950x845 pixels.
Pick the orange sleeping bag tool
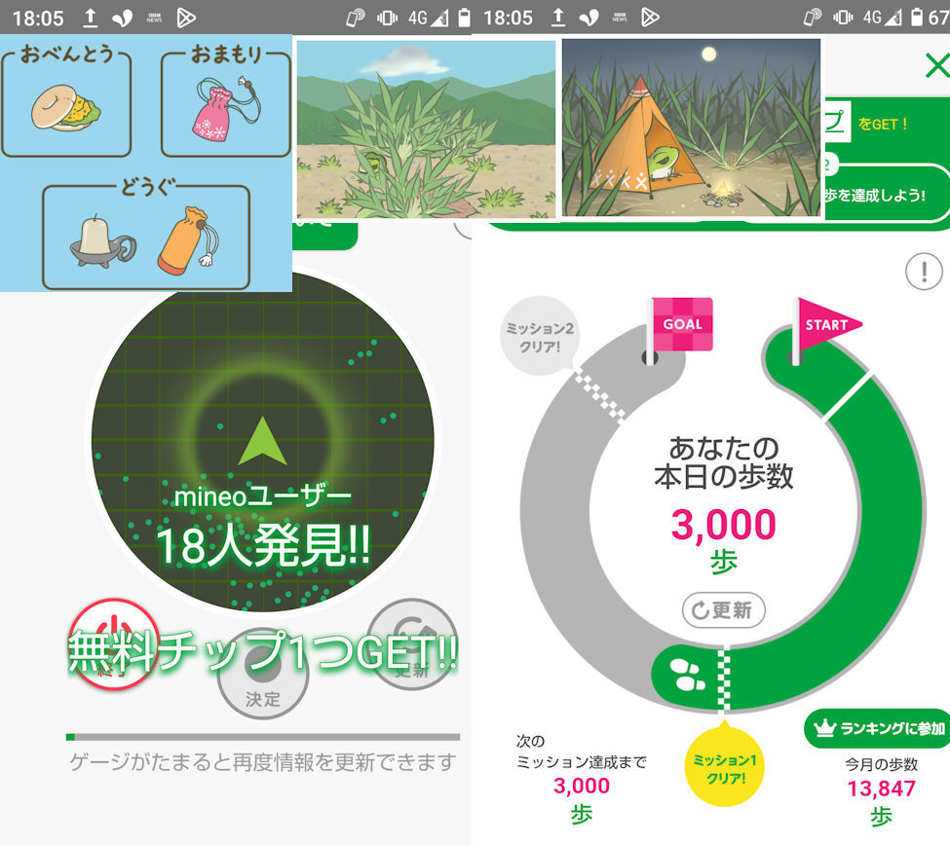coord(187,240)
